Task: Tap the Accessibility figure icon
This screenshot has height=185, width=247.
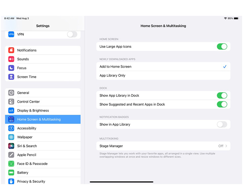Action: 11,128
